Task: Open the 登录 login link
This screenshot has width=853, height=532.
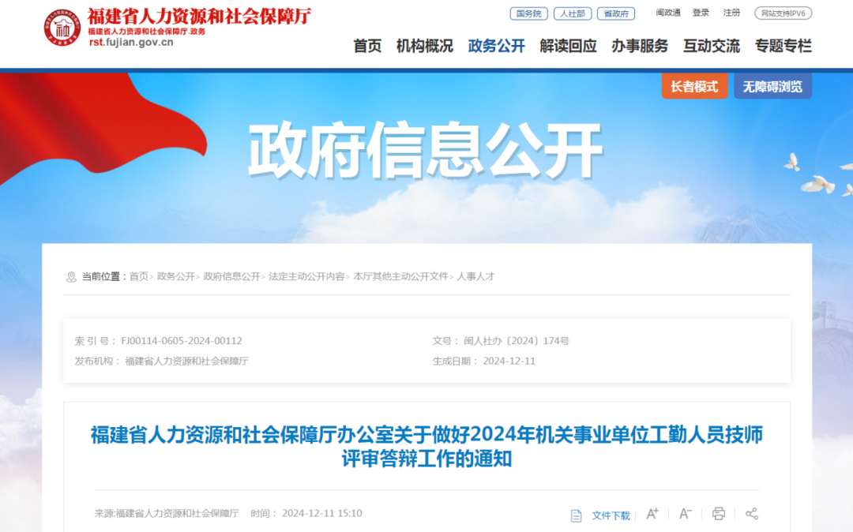Action: 701,13
